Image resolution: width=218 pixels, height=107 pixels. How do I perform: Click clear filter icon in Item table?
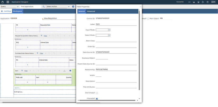39,71
